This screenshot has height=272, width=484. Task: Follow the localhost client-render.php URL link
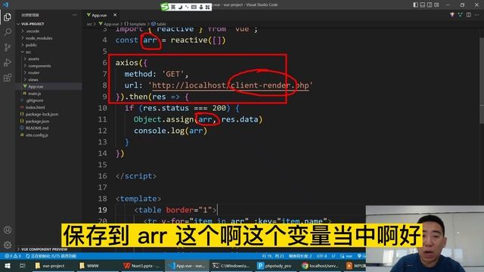pyautogui.click(x=230, y=85)
